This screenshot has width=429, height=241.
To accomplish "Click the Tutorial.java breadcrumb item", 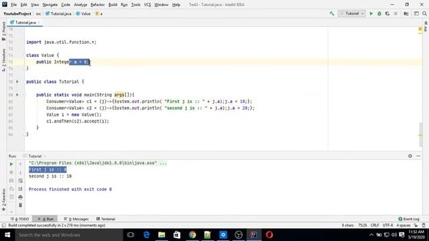I will (58, 13).
